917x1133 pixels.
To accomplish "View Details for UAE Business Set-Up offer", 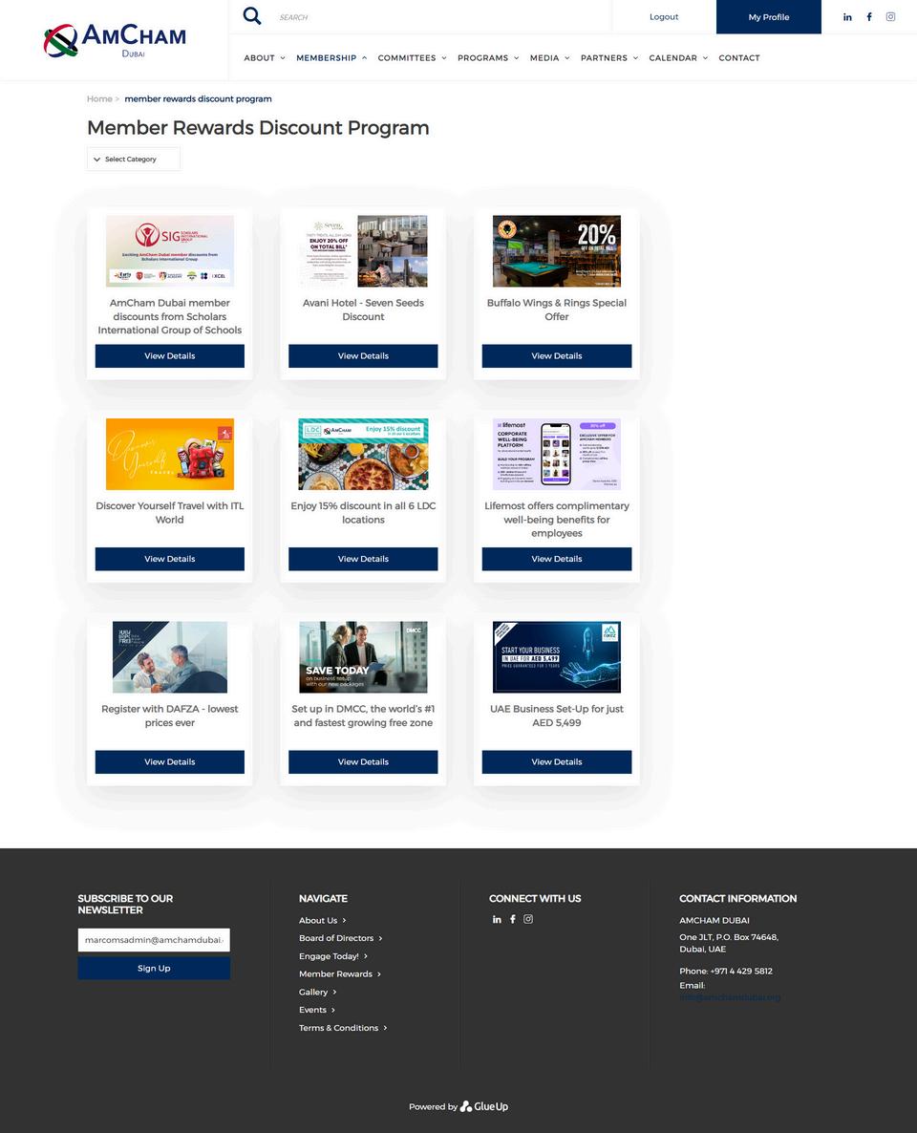I will (x=557, y=761).
